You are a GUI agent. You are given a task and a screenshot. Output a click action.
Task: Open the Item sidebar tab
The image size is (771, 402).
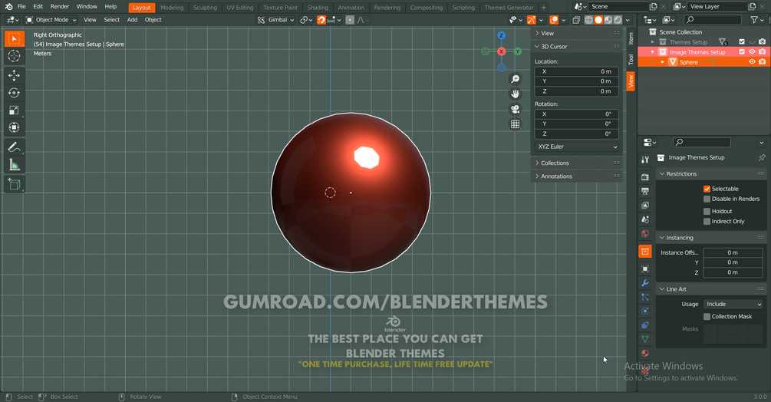click(x=631, y=38)
